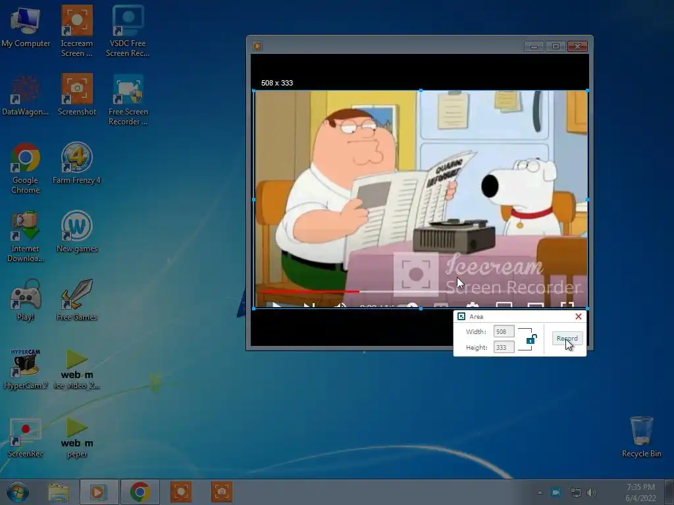This screenshot has height=505, width=674.
Task: Open Google Chrome desktop icon
Action: click(26, 168)
